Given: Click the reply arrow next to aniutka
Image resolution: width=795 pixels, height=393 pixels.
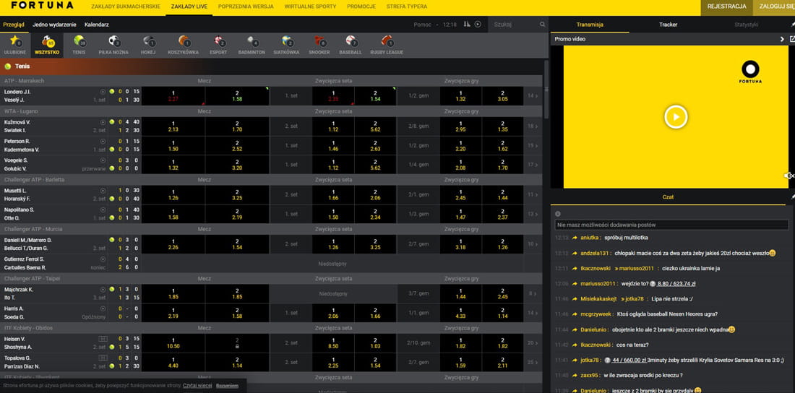Looking at the screenshot, I should (575, 238).
